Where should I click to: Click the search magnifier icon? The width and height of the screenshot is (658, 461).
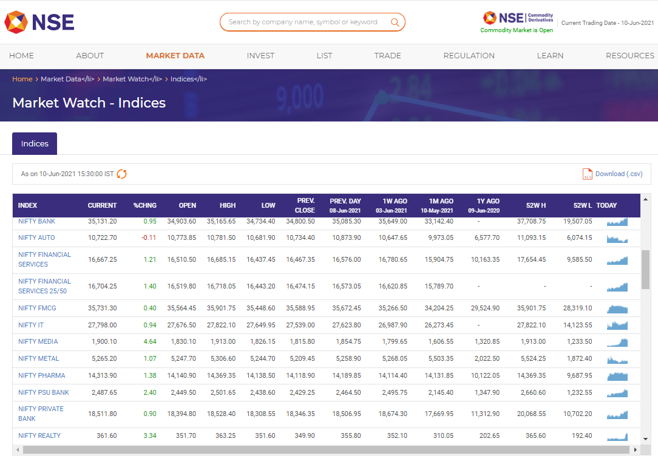pyautogui.click(x=395, y=21)
